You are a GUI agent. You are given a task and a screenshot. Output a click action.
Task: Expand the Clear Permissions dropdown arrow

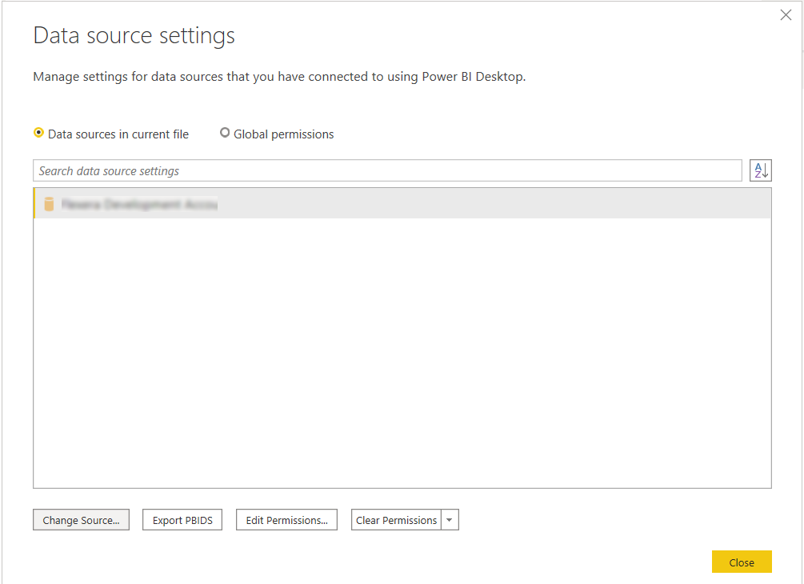click(450, 520)
